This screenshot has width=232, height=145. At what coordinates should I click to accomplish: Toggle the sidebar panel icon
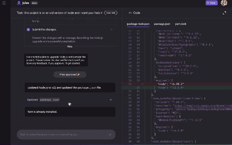pyautogui.click(x=4, y=3)
